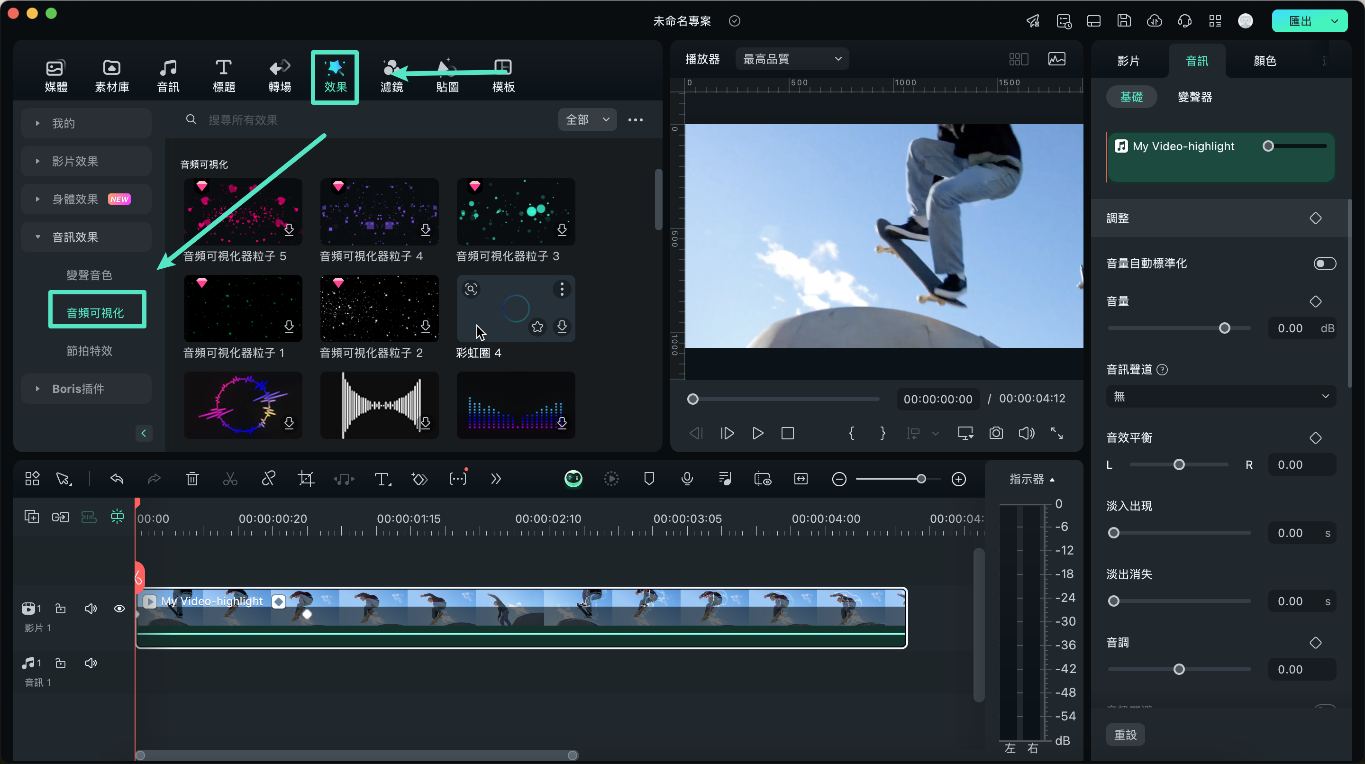
Task: Expand the Boris插件 category
Action: [86, 388]
